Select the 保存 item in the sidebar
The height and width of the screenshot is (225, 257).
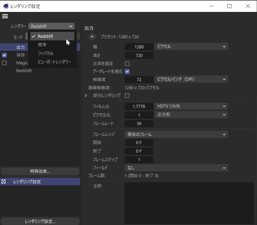click(21, 55)
